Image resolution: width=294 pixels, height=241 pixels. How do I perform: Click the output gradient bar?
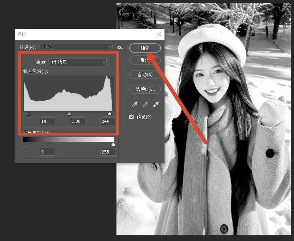(x=69, y=139)
